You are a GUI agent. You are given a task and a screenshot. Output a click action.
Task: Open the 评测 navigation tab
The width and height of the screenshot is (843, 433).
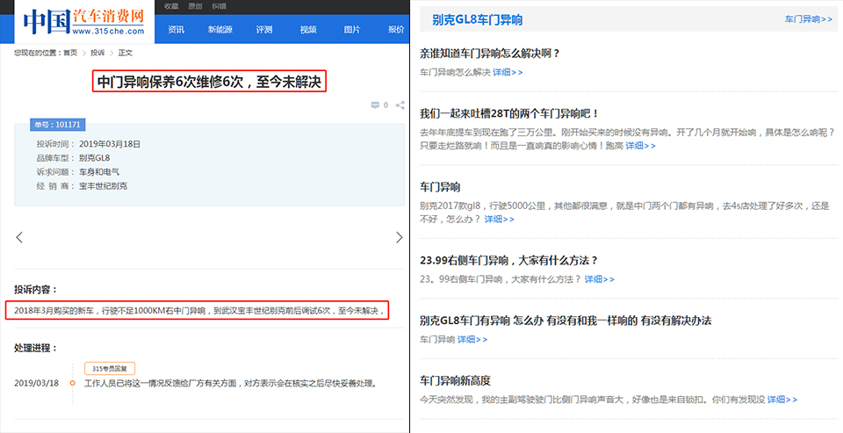coord(264,30)
